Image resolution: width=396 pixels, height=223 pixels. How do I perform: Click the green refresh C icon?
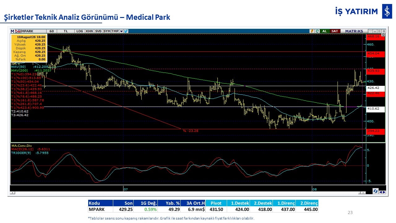317,31
